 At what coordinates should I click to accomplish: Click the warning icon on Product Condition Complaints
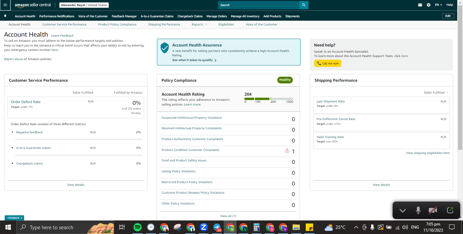[x=287, y=151]
